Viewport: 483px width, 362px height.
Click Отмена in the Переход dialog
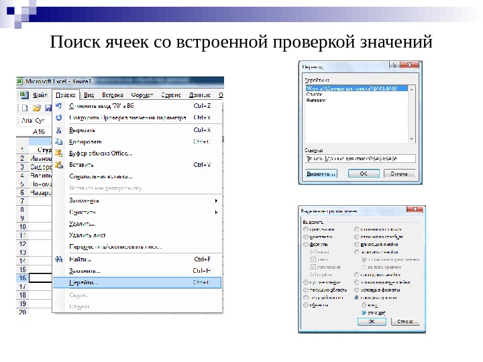click(x=399, y=174)
